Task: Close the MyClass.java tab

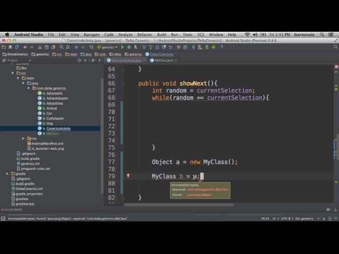Action: (x=176, y=60)
